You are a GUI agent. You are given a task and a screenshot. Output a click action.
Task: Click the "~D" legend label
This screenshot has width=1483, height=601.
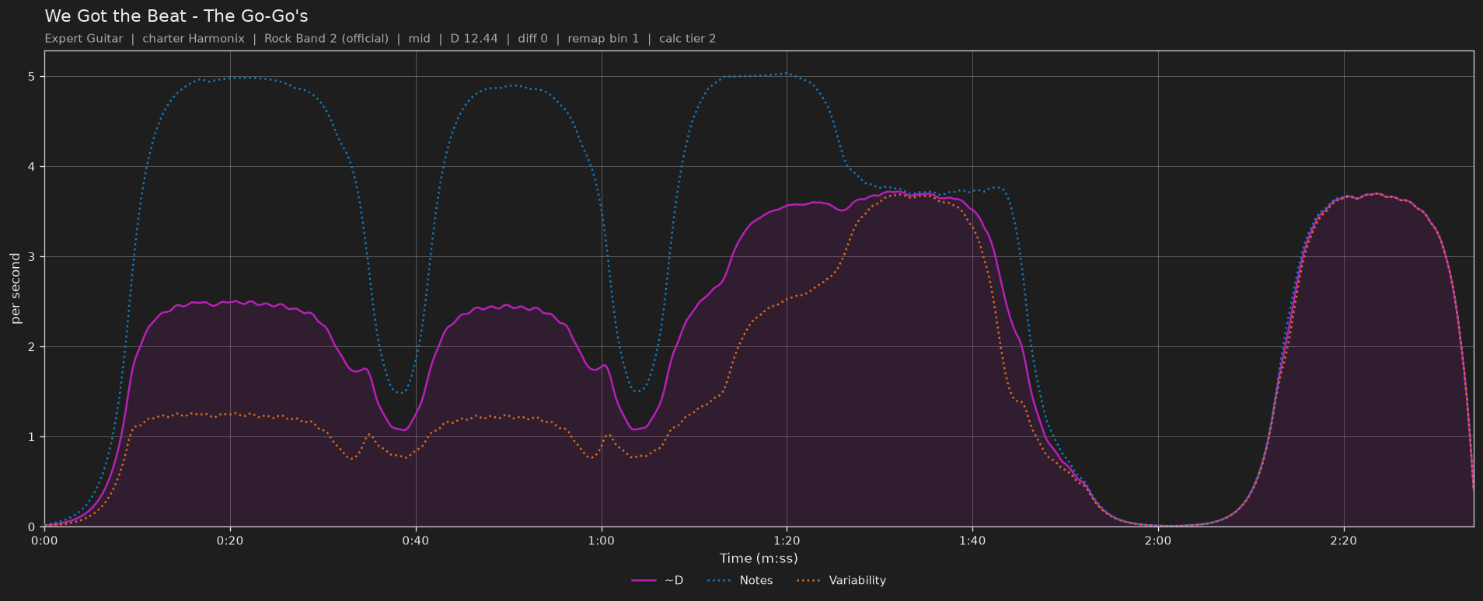[x=674, y=581]
